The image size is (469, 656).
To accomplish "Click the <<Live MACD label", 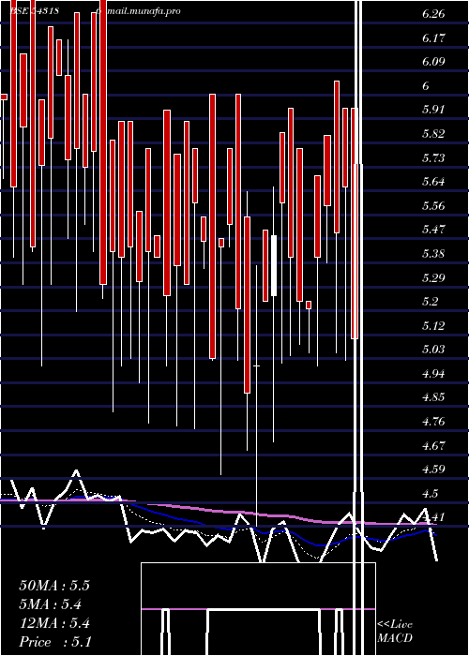I will coord(395,631).
